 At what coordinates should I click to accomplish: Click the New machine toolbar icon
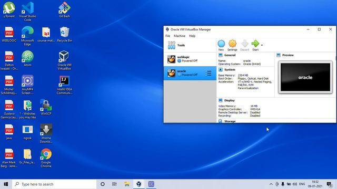pyautogui.click(x=221, y=45)
